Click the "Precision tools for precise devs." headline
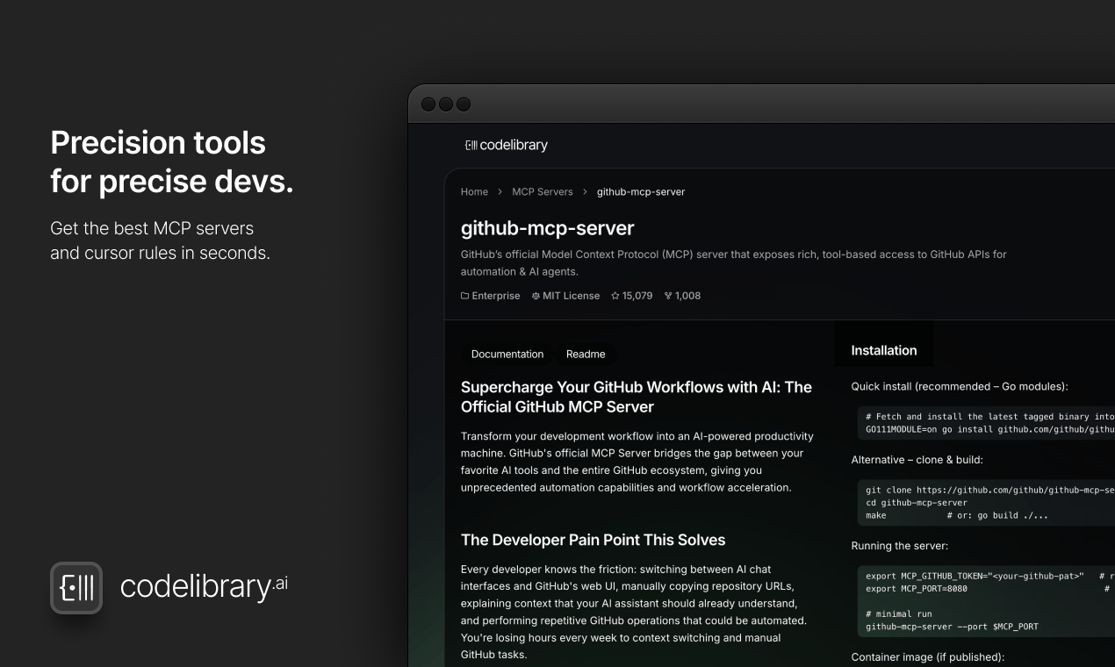 pyautogui.click(x=172, y=162)
